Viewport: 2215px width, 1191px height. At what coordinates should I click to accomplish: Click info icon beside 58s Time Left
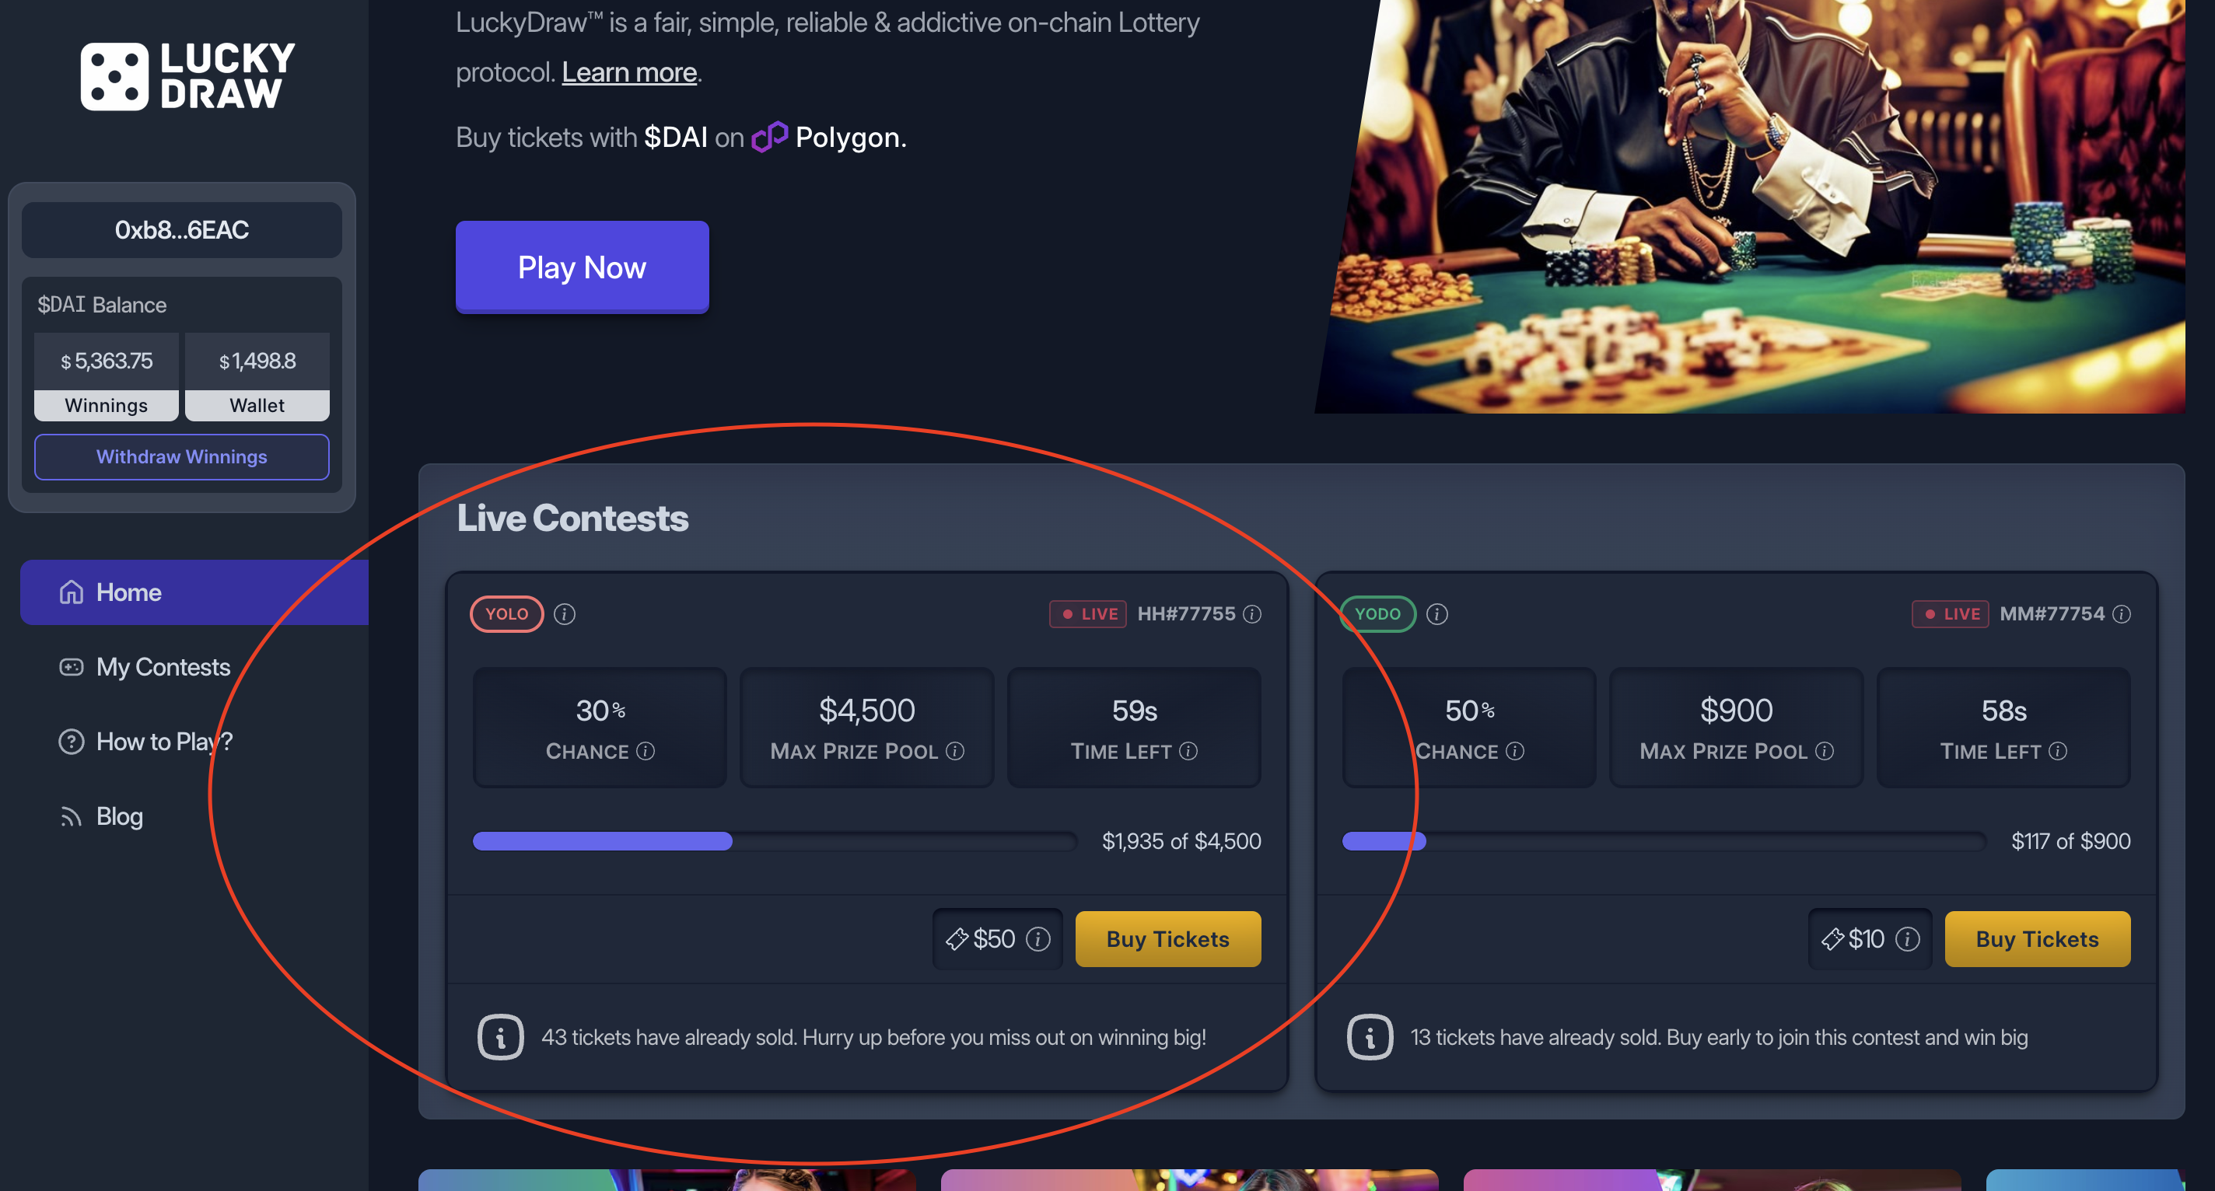(2058, 751)
